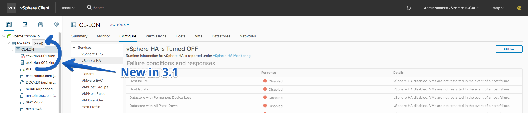
Task: Click All Paths Down disabled warning icon
Action: pyautogui.click(x=265, y=106)
